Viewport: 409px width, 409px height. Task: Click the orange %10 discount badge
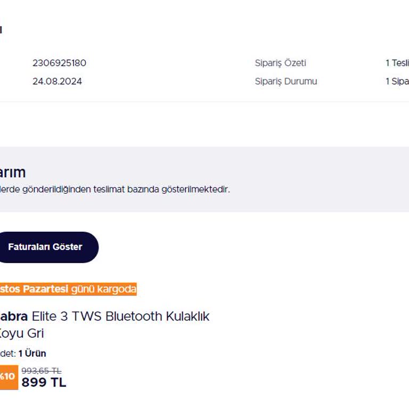coord(8,377)
